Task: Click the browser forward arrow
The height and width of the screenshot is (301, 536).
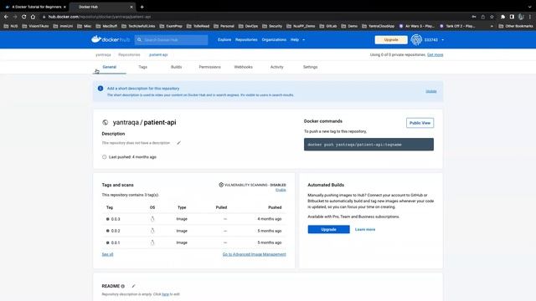Action: click(x=15, y=17)
